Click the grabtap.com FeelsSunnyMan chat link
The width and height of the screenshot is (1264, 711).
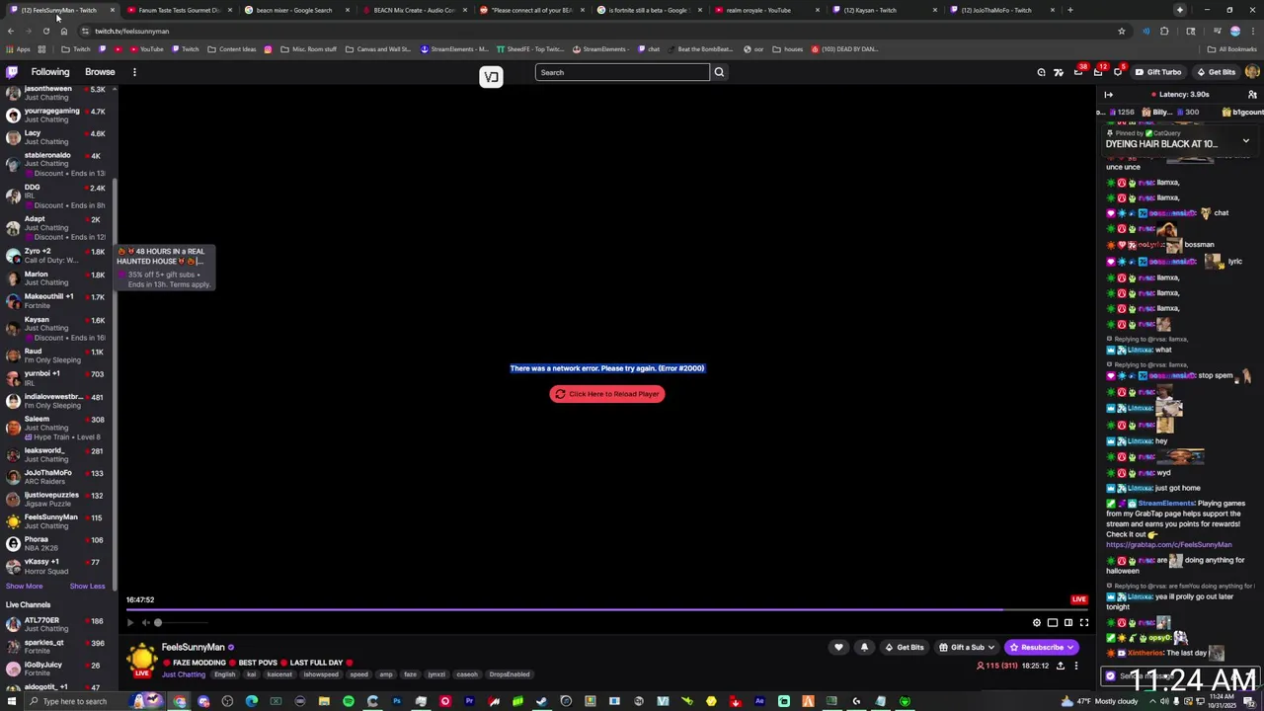(x=1168, y=545)
